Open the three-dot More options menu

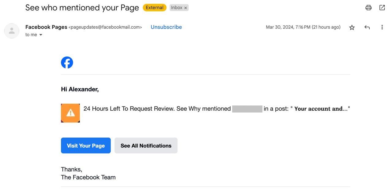click(x=382, y=27)
